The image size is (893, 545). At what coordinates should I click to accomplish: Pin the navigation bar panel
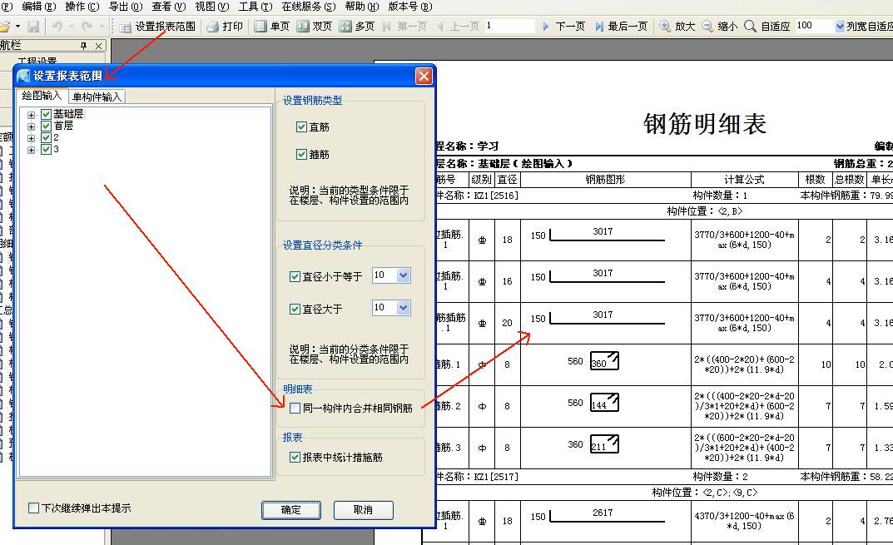(84, 46)
